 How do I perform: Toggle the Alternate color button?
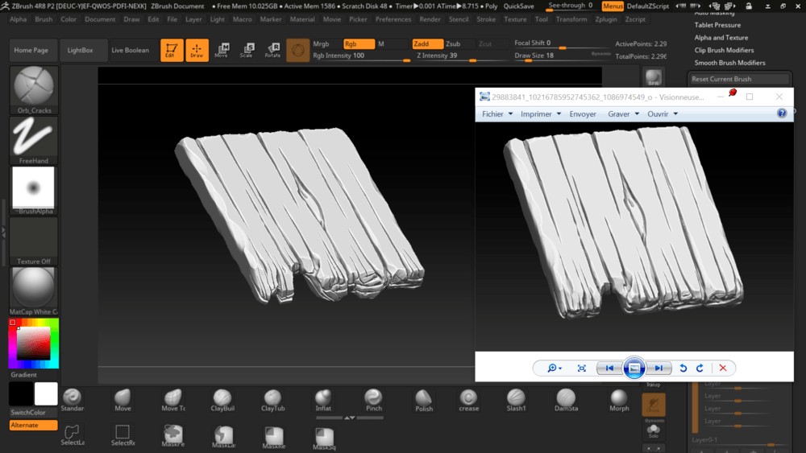tap(33, 425)
